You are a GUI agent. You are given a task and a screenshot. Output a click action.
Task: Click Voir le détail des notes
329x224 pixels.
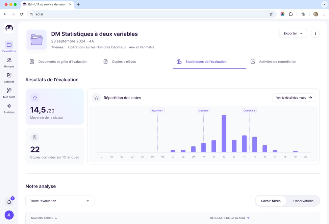pyautogui.click(x=294, y=98)
